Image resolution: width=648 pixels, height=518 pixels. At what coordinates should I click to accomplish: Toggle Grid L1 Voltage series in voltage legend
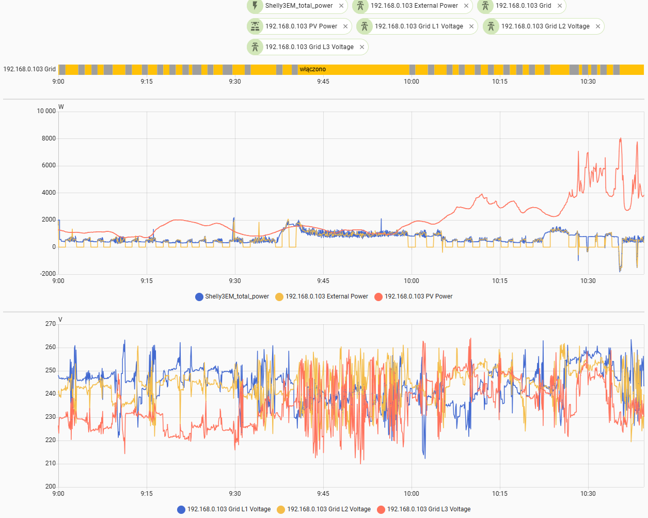tap(224, 509)
